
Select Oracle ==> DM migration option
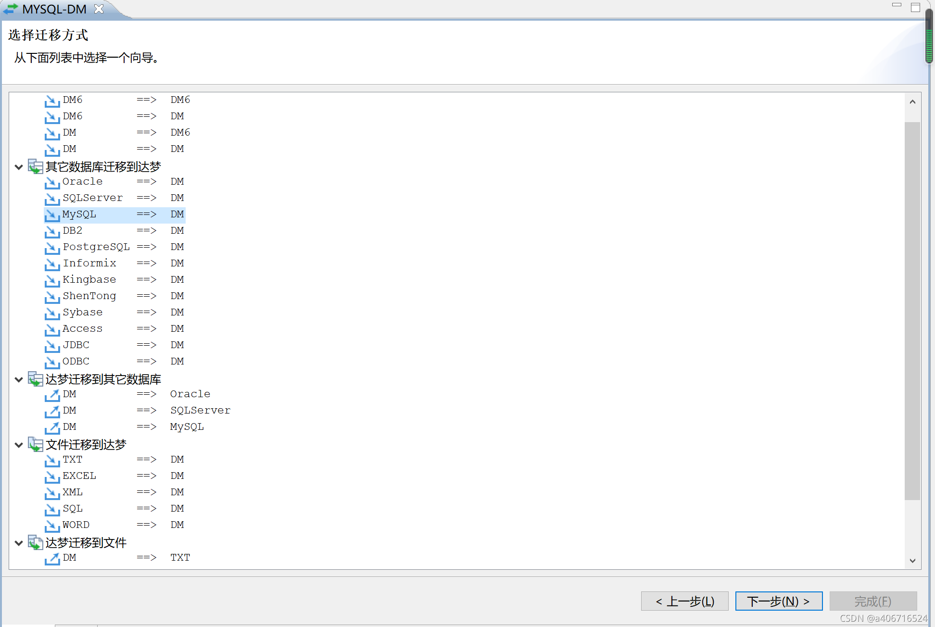click(123, 181)
